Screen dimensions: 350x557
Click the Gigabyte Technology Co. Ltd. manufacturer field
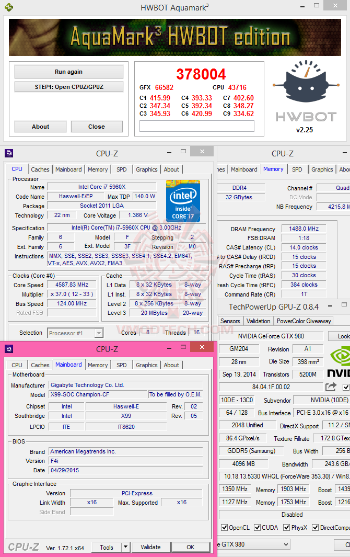click(x=126, y=385)
